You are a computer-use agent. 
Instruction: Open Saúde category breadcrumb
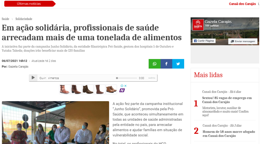[x=5, y=19]
